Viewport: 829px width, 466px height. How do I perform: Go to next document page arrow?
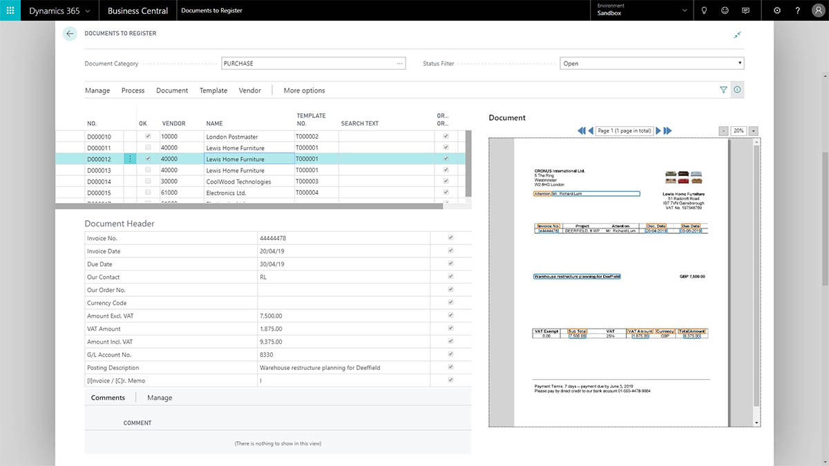tap(658, 130)
